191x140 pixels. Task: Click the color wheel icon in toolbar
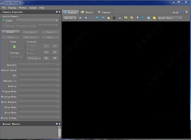109,18
